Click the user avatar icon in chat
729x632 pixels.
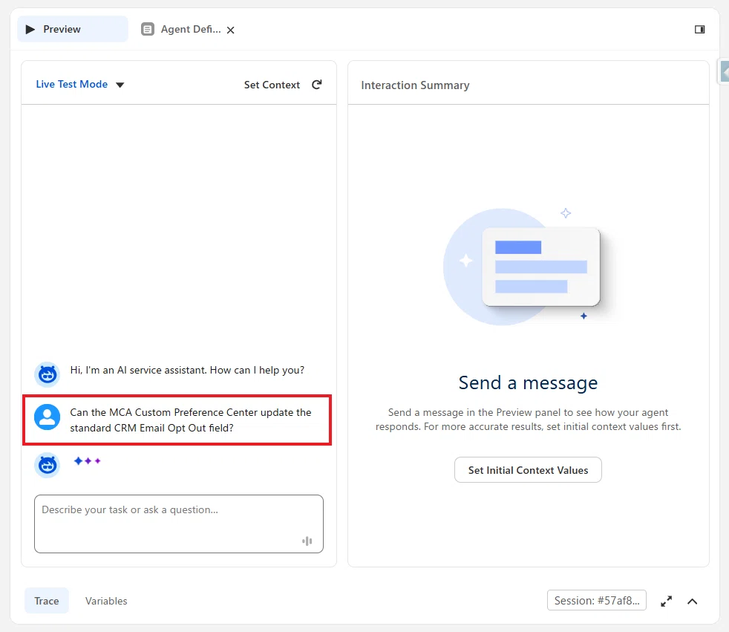pos(47,417)
